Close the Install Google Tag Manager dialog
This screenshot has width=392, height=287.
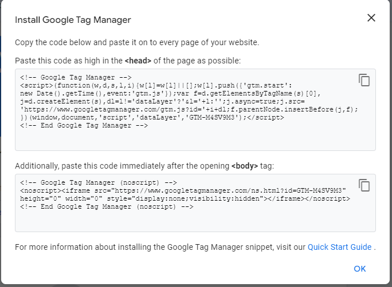[371, 18]
